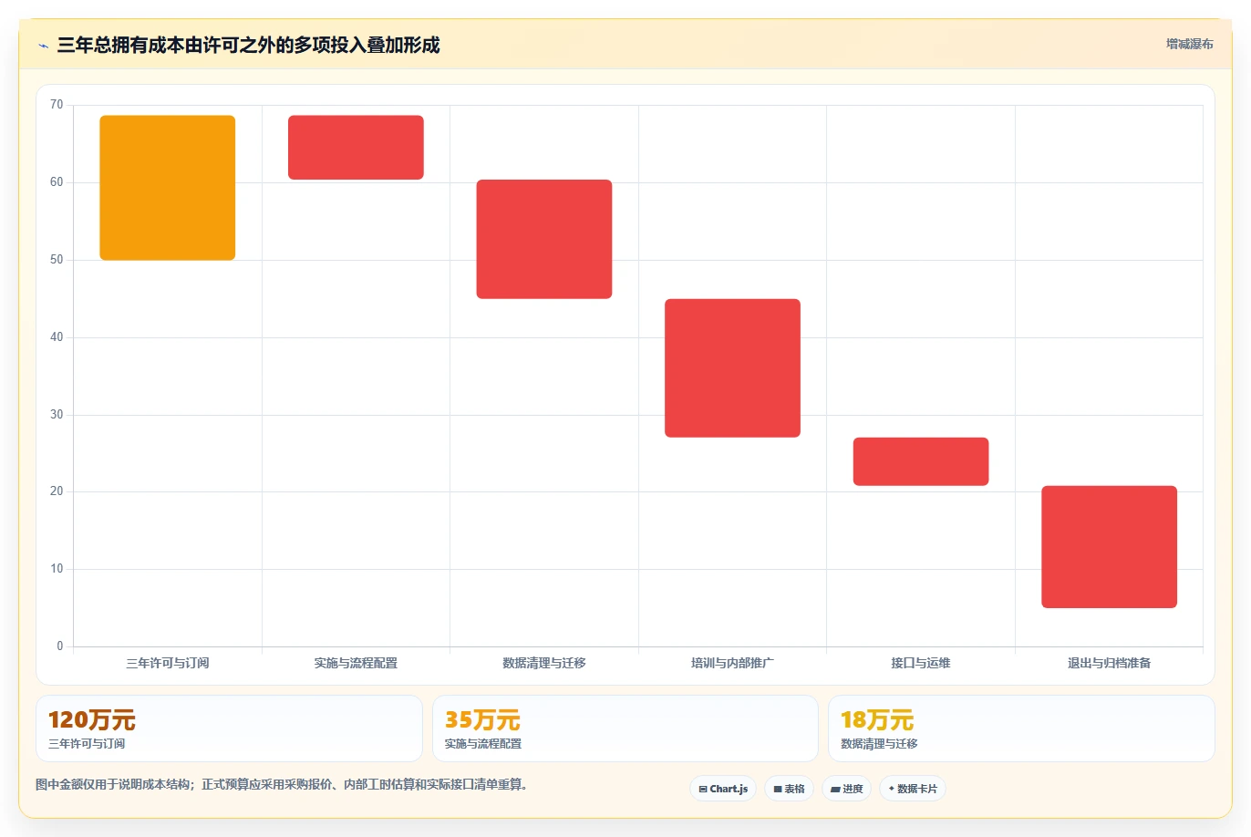The height and width of the screenshot is (837, 1251).
Task: Click the x-axis label 实施与流程配置
Action: click(x=356, y=663)
